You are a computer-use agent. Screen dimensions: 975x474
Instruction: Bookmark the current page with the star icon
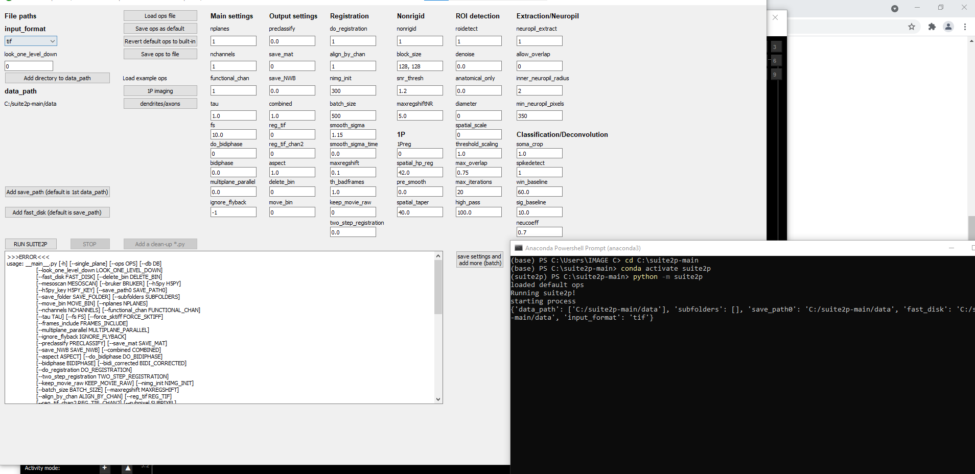[912, 27]
